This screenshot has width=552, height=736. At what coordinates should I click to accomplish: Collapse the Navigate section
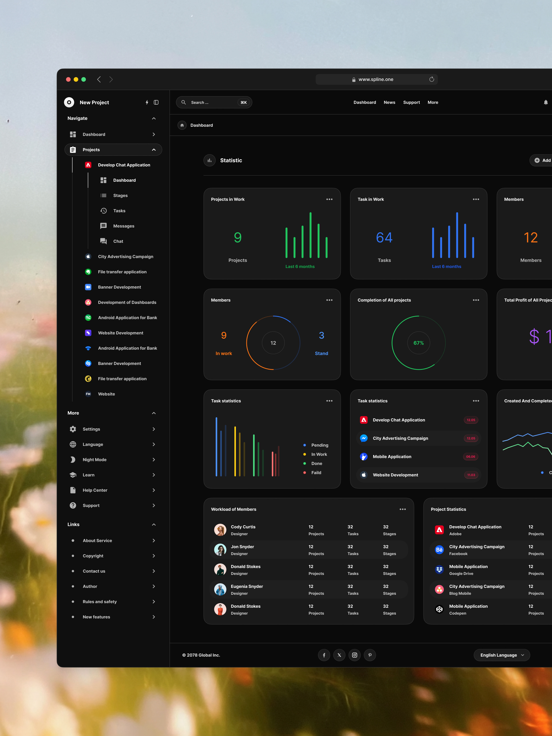(x=154, y=118)
